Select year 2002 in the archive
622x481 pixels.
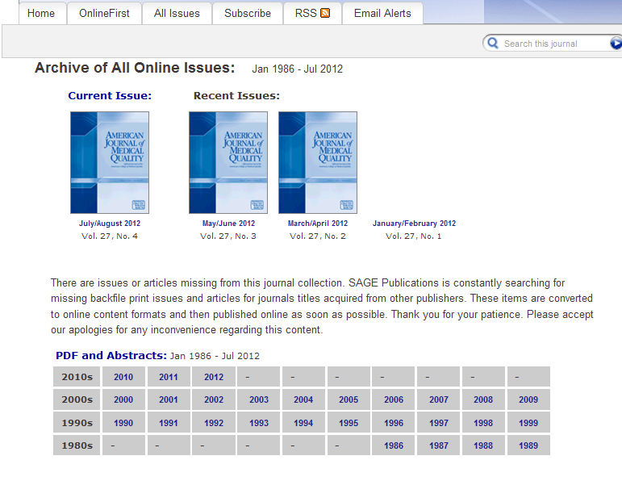[x=214, y=399]
